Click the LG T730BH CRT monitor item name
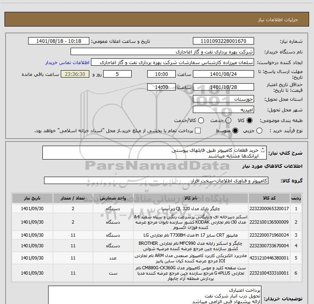The height and width of the screenshot is (304, 314). click(191, 235)
